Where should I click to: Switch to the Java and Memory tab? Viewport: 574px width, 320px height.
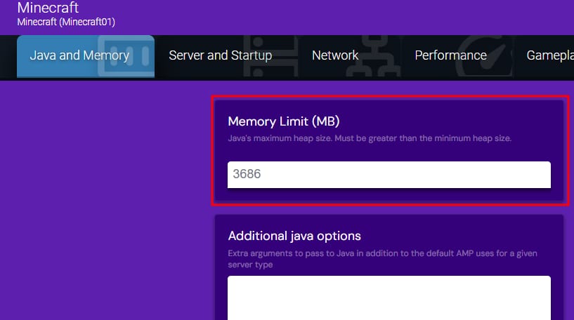click(79, 55)
